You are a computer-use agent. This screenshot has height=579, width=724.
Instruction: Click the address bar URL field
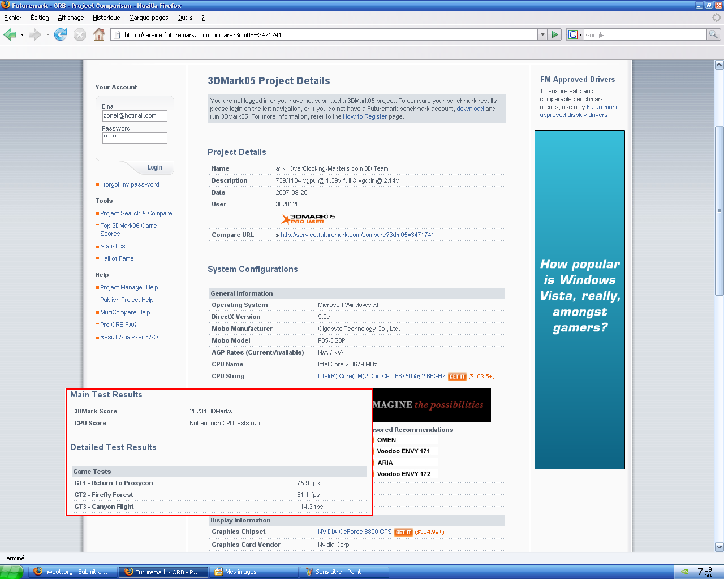324,35
